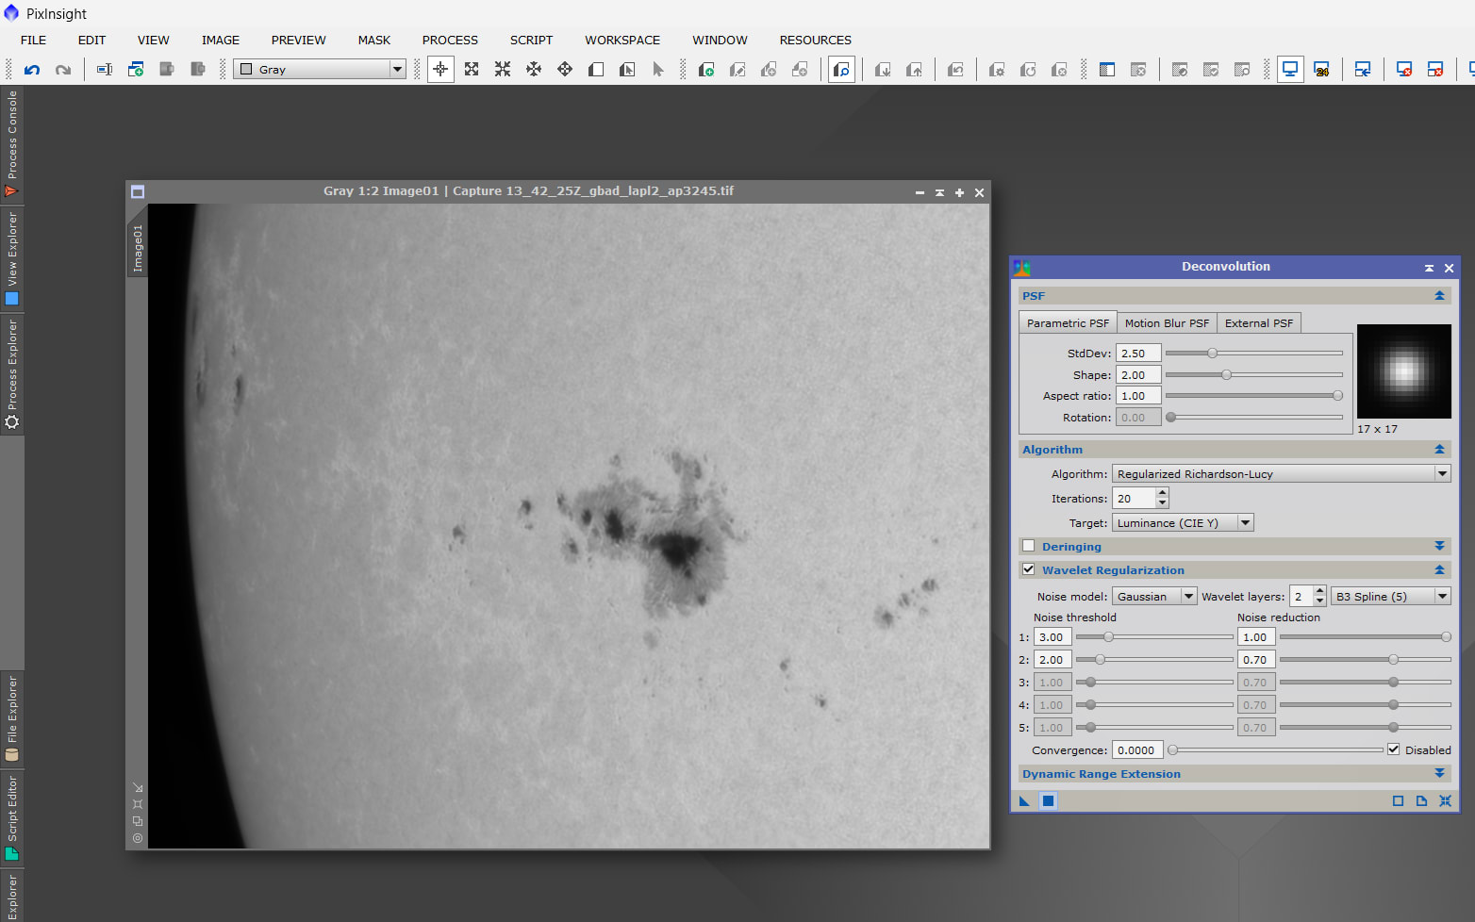Click the Undo arrow in the toolbar
Screen dimensions: 1475x922
tap(32, 69)
